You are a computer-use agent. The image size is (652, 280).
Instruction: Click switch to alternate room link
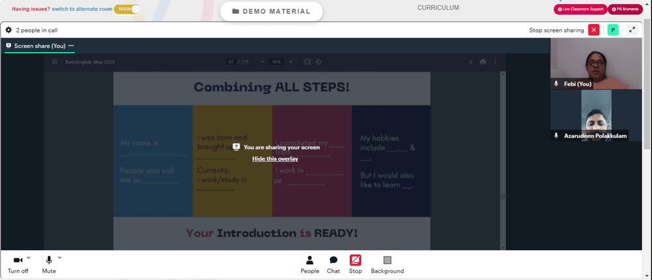[x=82, y=9]
